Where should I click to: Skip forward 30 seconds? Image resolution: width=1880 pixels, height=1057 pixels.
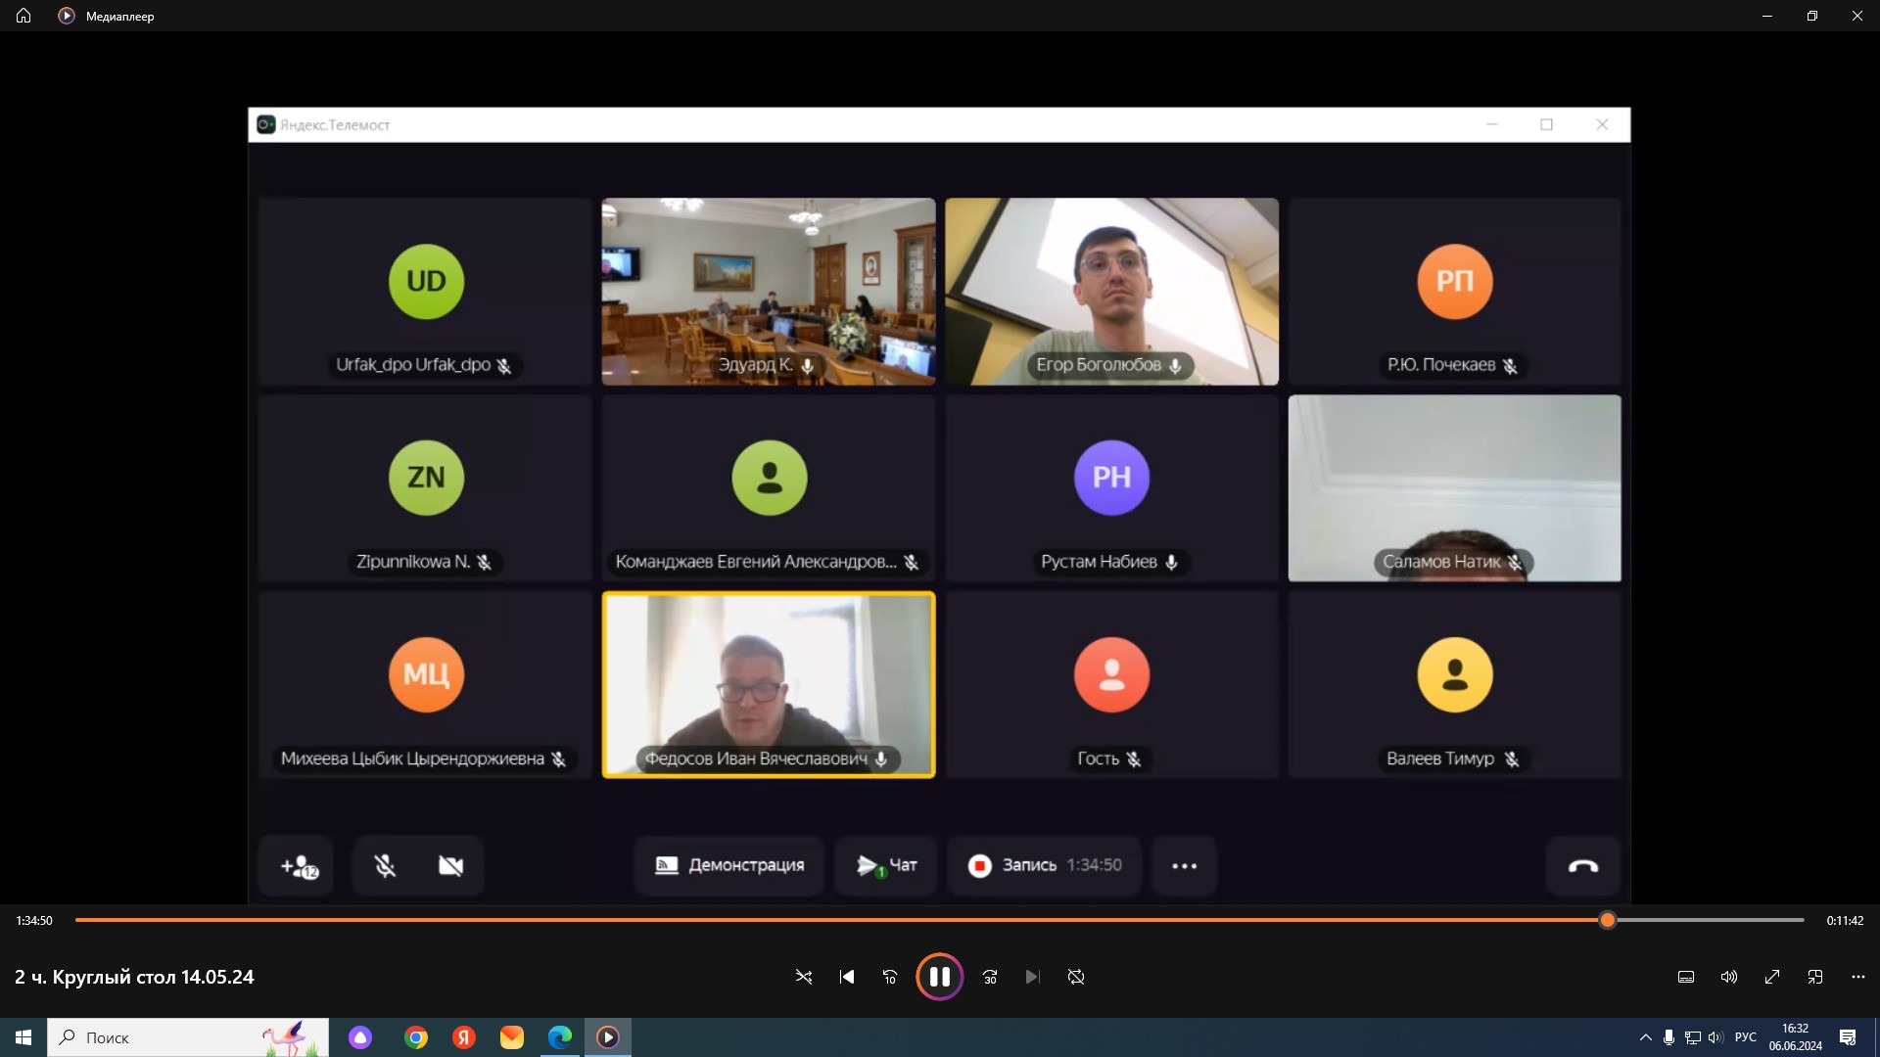pos(990,977)
